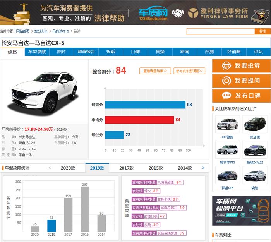
Task: Select the 2020款 model year tab
Action: [x=68, y=168]
